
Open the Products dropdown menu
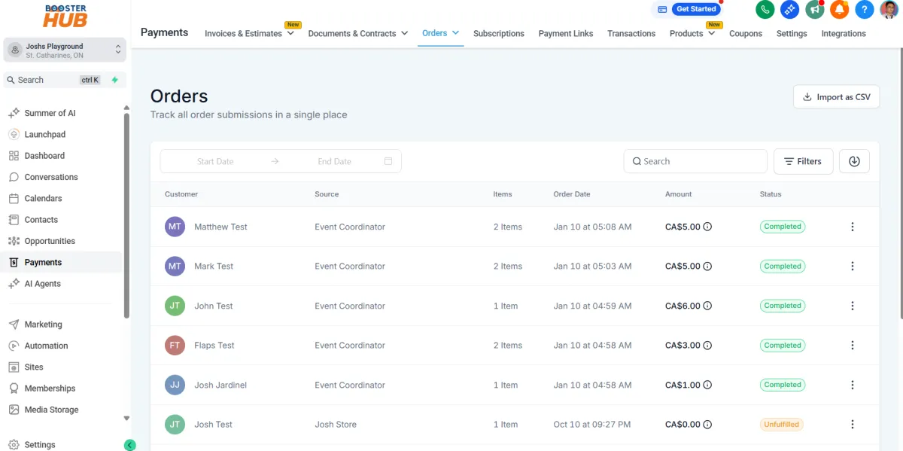click(691, 33)
